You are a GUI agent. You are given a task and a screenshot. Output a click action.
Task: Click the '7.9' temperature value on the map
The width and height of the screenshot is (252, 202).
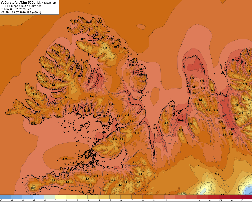(x=224, y=128)
